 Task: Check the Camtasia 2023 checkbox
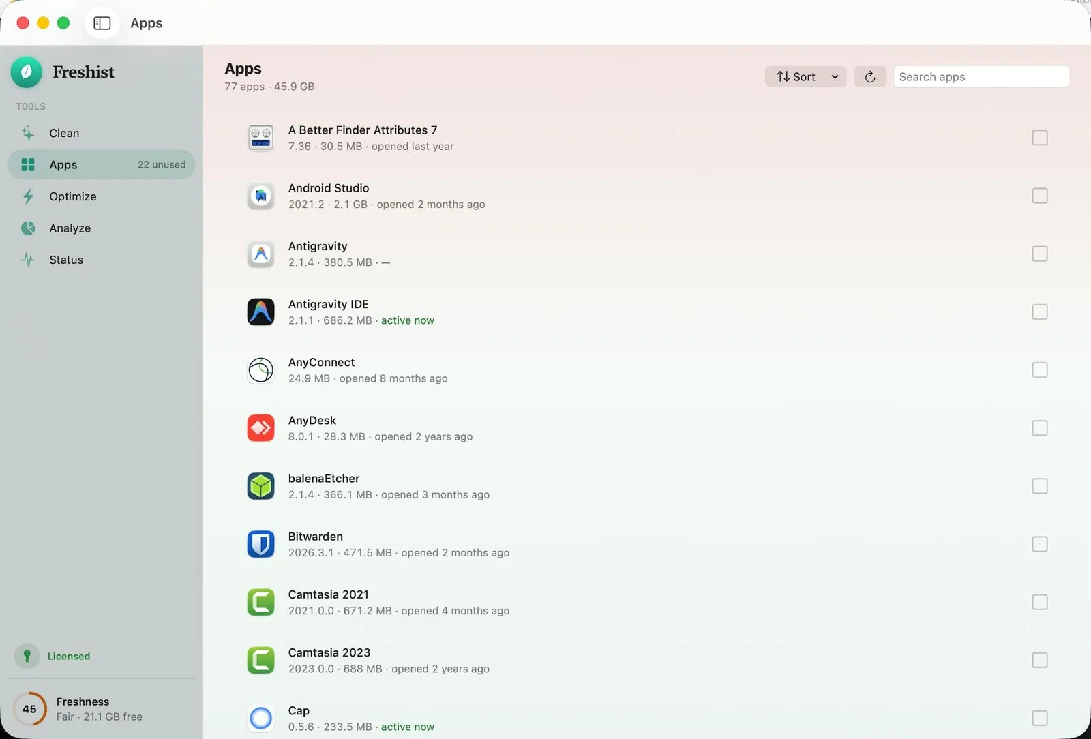point(1040,660)
